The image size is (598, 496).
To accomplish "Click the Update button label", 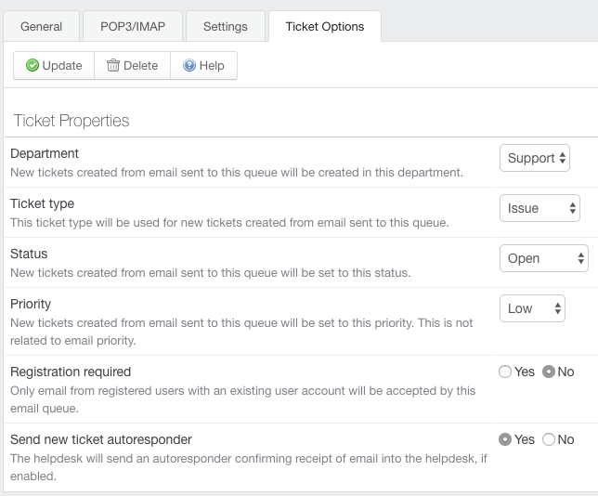I will tap(62, 66).
